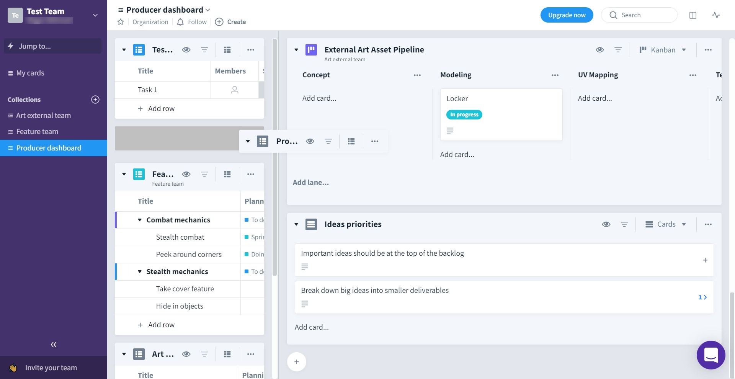This screenshot has height=379, width=735.
Task: Open Feature team collection
Action: (x=37, y=132)
